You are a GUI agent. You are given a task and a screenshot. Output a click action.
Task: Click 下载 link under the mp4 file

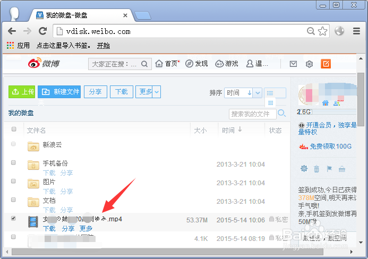49,228
